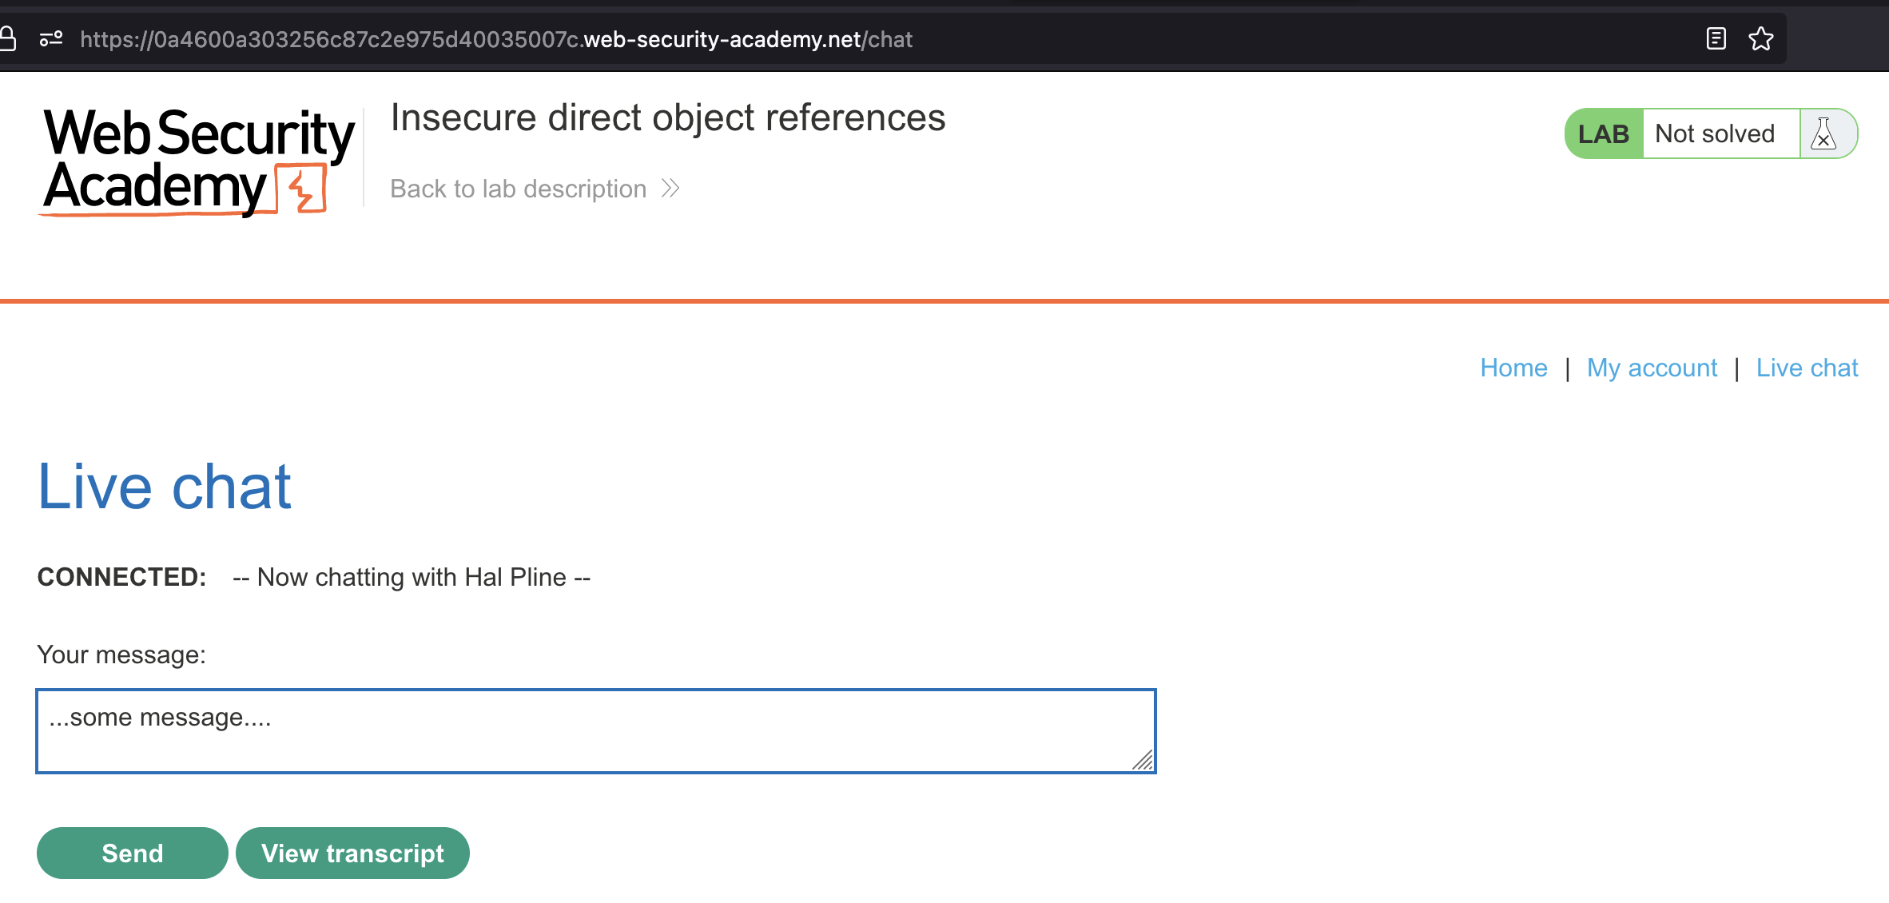This screenshot has width=1889, height=903.
Task: Click the green LAB badge
Action: click(1603, 133)
